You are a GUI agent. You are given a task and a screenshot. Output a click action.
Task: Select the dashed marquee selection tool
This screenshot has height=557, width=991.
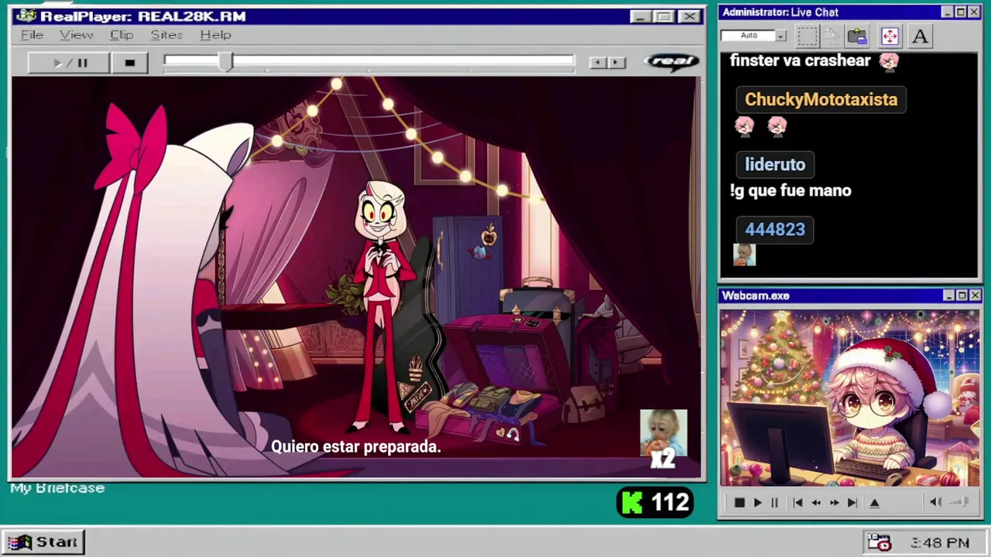tap(808, 36)
